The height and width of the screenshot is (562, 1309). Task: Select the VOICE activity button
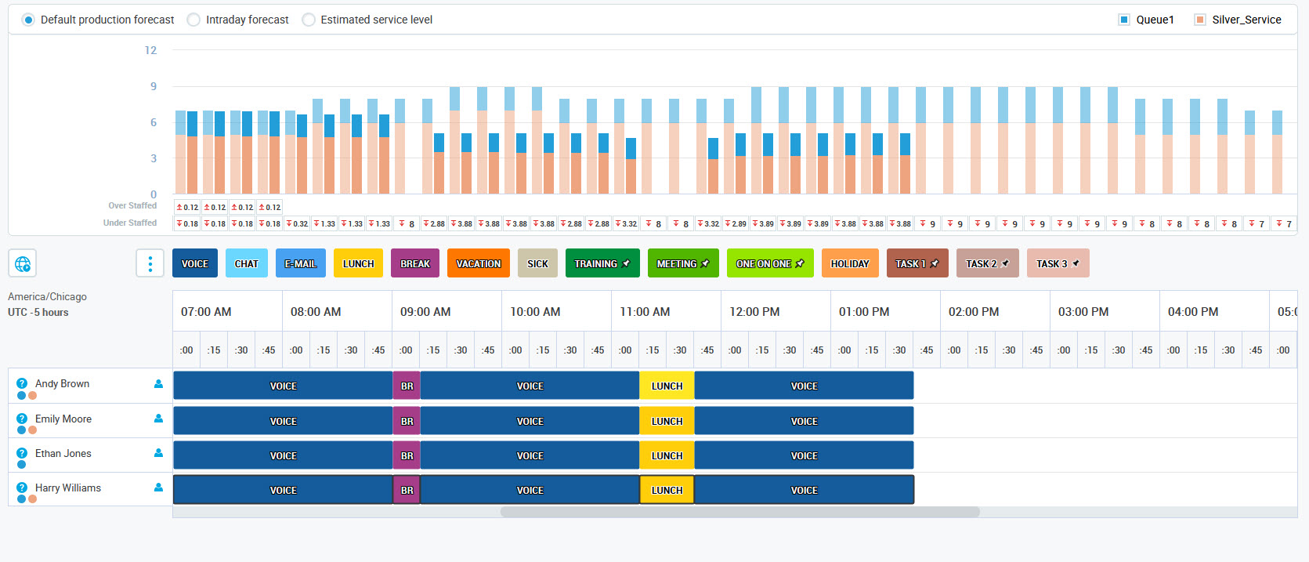pyautogui.click(x=195, y=263)
